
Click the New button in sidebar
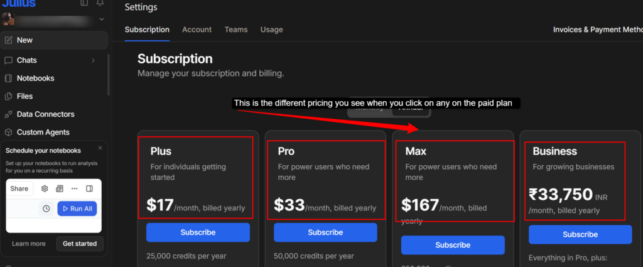[x=54, y=40]
